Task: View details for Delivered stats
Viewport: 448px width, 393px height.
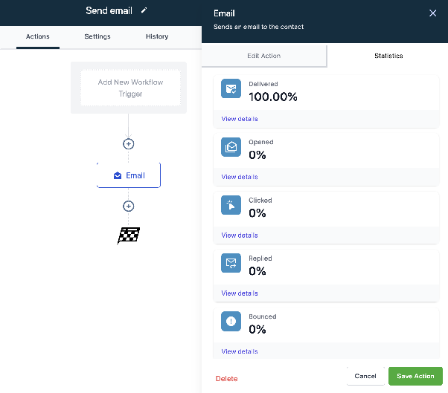Action: point(240,119)
